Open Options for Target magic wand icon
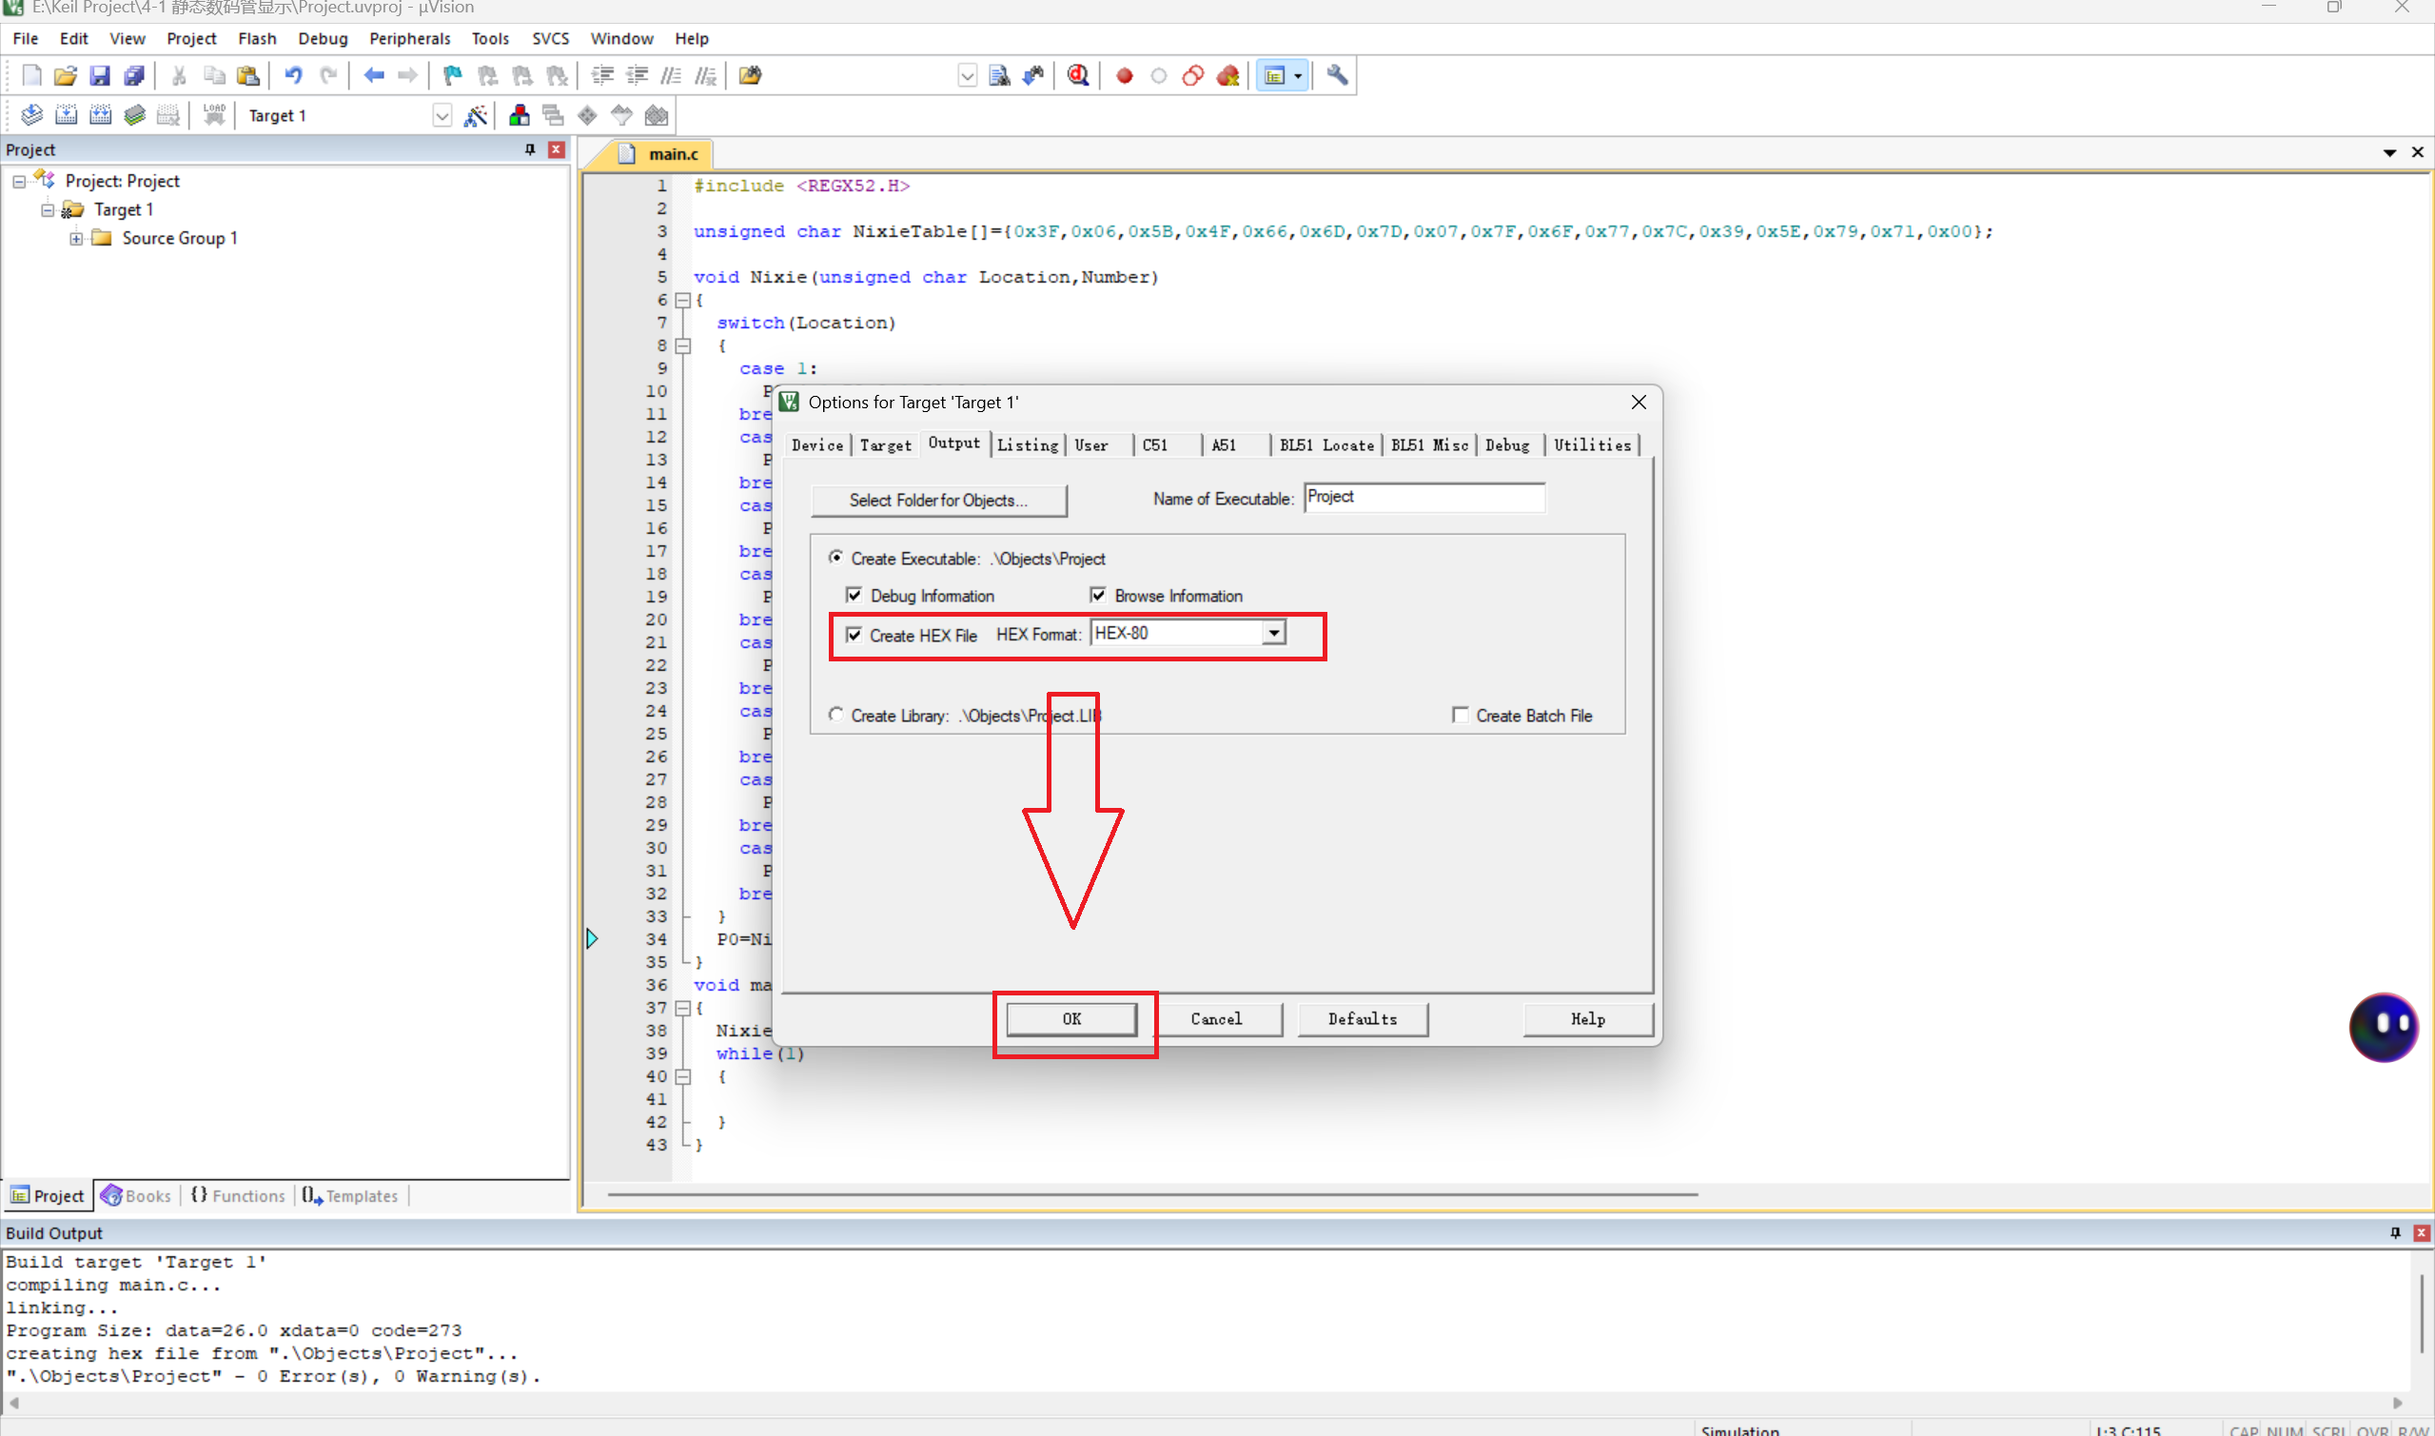 click(475, 116)
